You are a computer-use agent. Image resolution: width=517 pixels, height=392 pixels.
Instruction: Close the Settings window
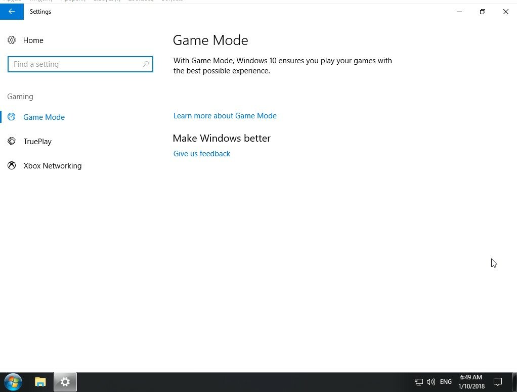coord(505,12)
